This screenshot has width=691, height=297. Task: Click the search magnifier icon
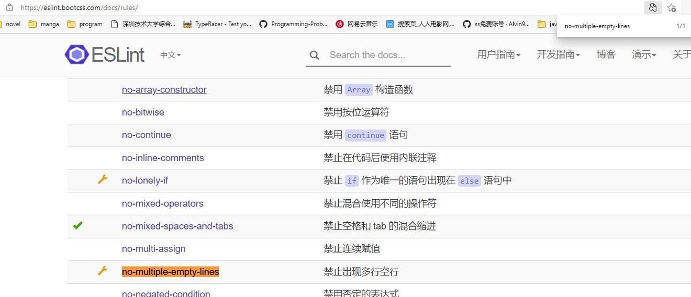314,55
